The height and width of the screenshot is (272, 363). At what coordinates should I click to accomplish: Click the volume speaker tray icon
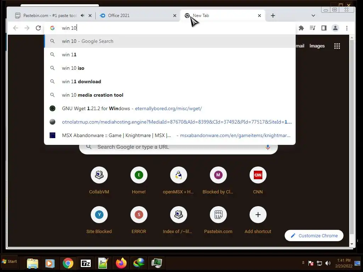tap(328, 263)
